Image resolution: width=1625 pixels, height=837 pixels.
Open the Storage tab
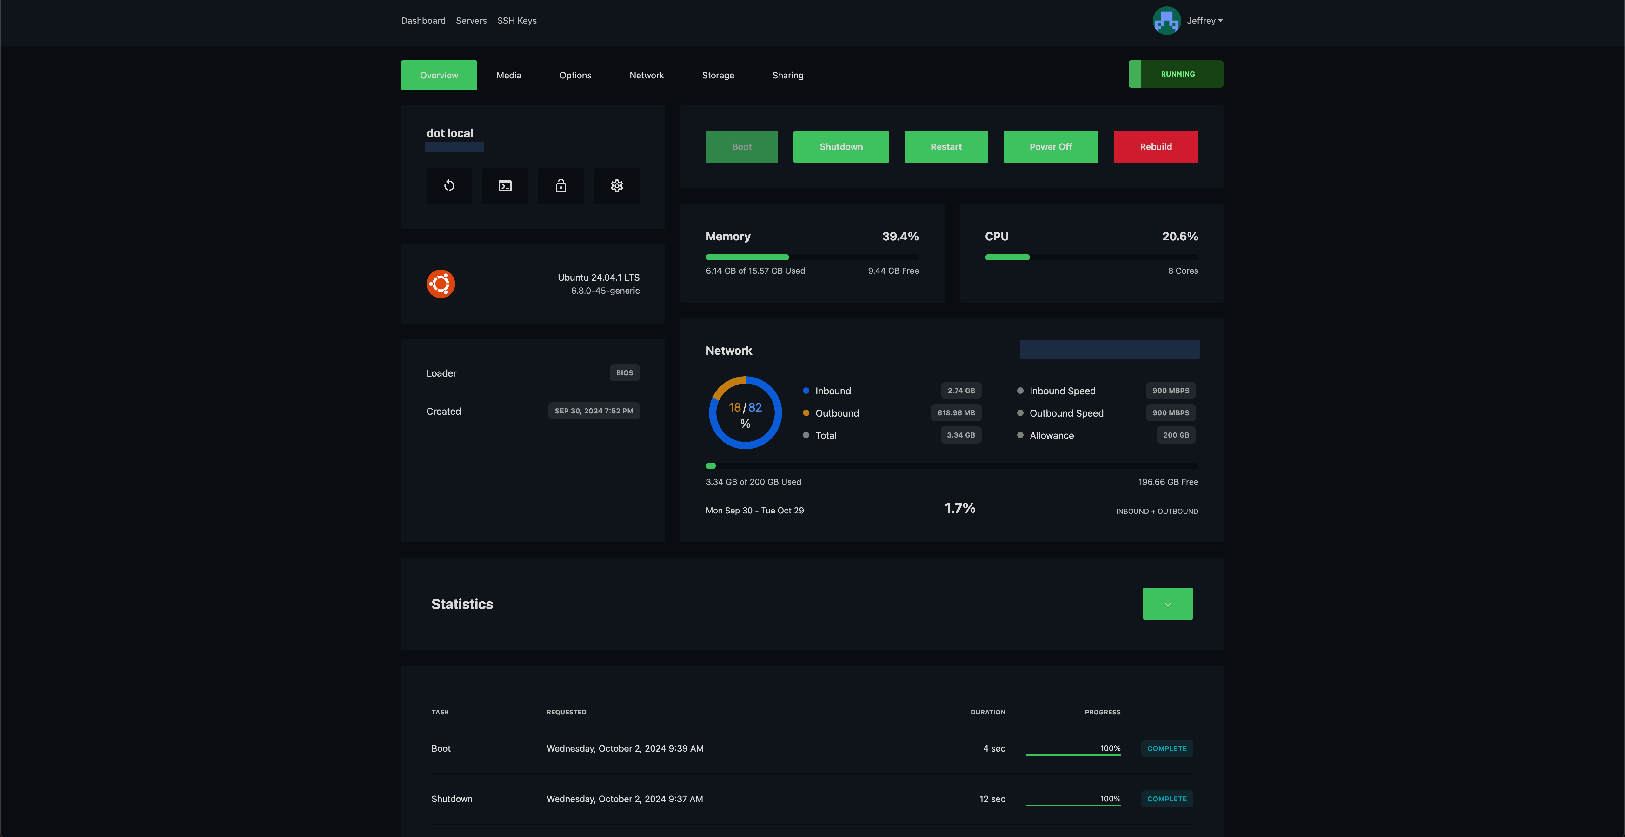718,75
